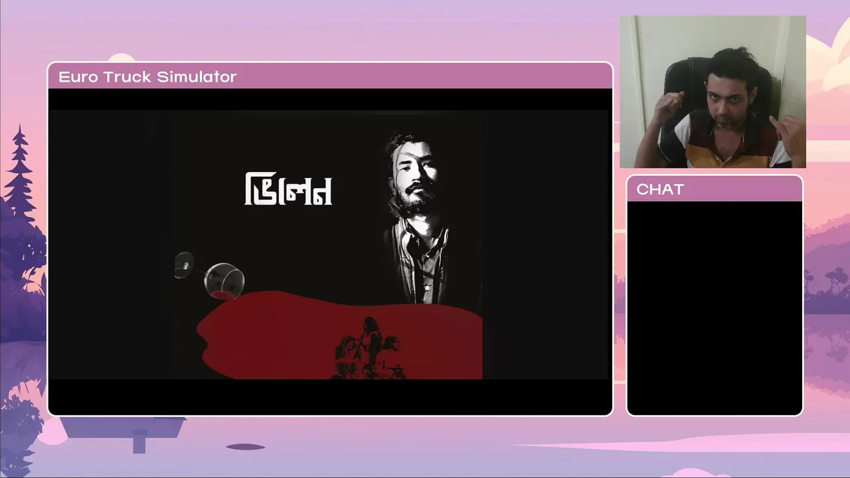
Task: Click the silhouetted group in the red spill
Action: [369, 349]
